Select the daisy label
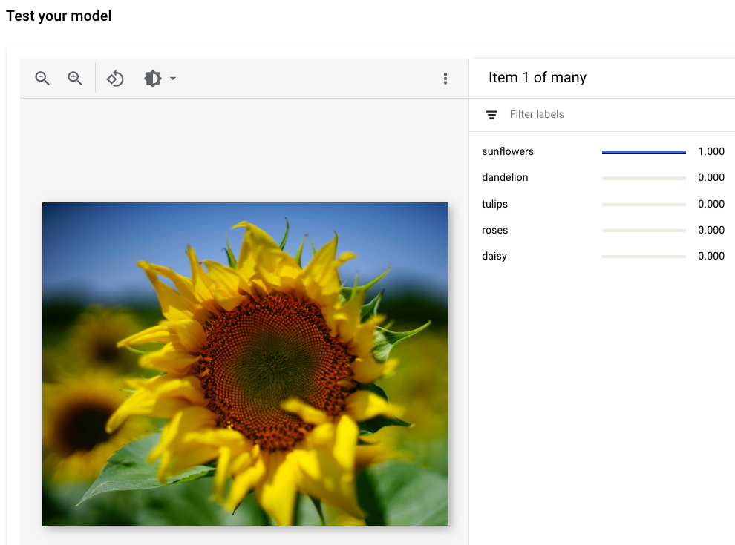The image size is (735, 545). click(494, 256)
